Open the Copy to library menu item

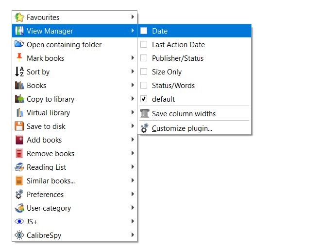(x=51, y=99)
